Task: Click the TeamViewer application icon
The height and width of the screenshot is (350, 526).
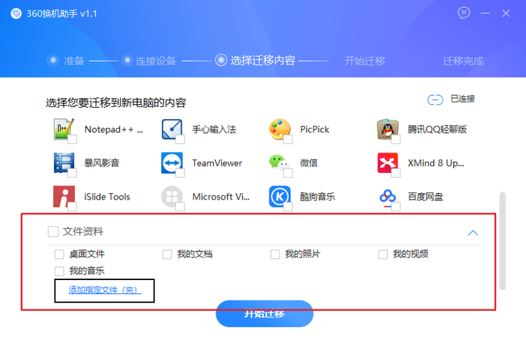Action: pyautogui.click(x=172, y=163)
